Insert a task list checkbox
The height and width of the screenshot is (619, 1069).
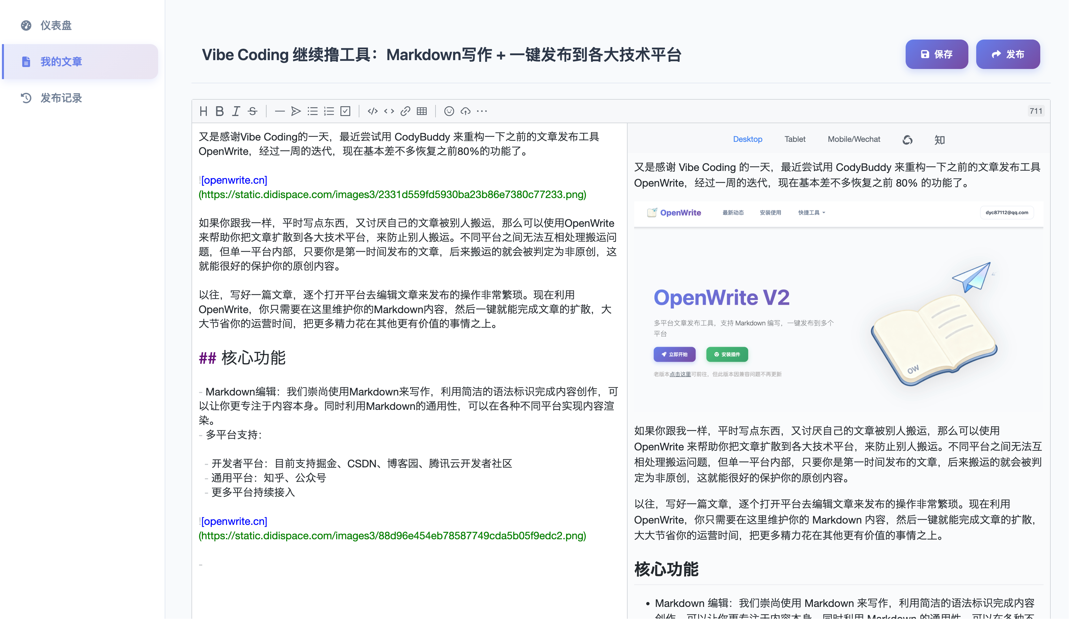345,111
